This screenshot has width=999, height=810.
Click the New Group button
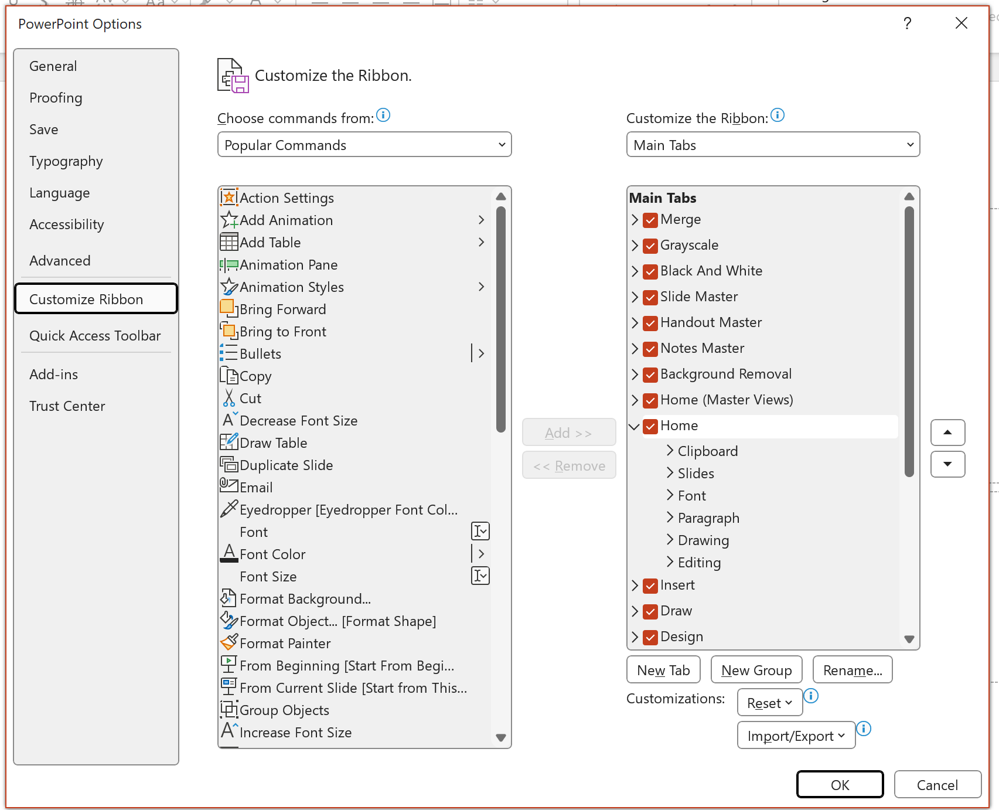(756, 670)
